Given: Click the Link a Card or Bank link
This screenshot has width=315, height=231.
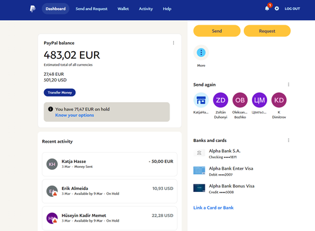Looking at the screenshot, I should click(214, 208).
